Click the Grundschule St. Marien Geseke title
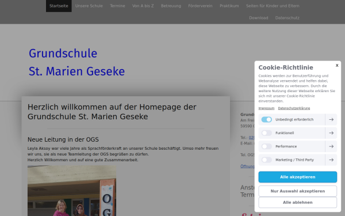 click(x=76, y=62)
